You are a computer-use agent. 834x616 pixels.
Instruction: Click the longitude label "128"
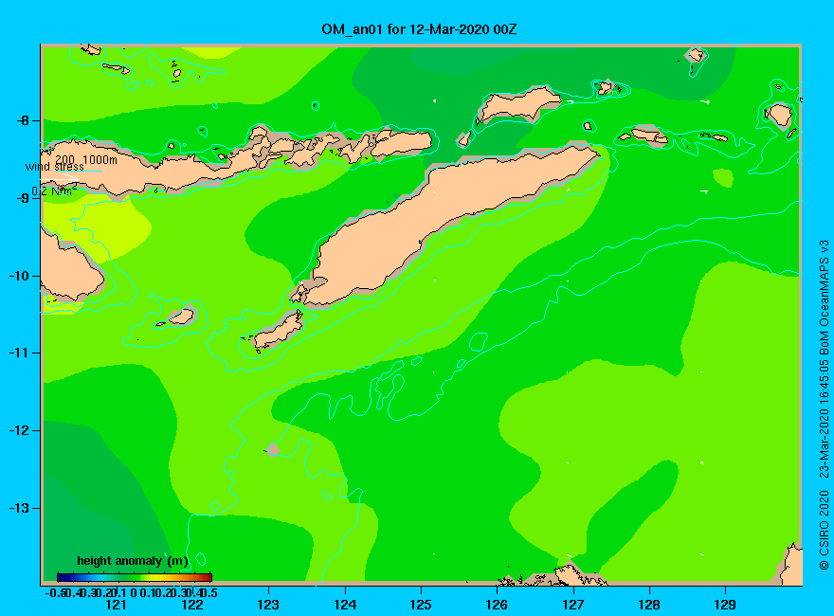pyautogui.click(x=649, y=605)
